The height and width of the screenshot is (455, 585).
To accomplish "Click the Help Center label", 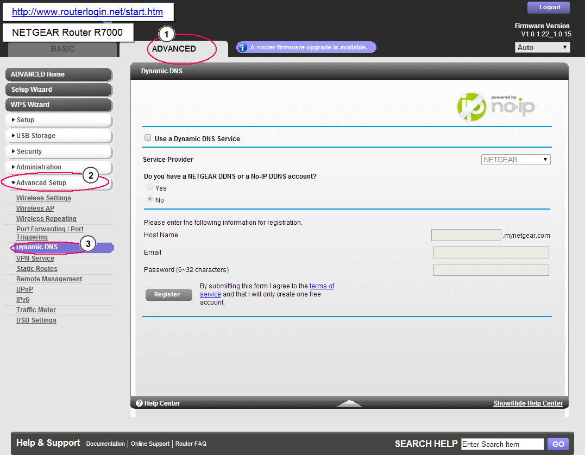I will point(162,403).
